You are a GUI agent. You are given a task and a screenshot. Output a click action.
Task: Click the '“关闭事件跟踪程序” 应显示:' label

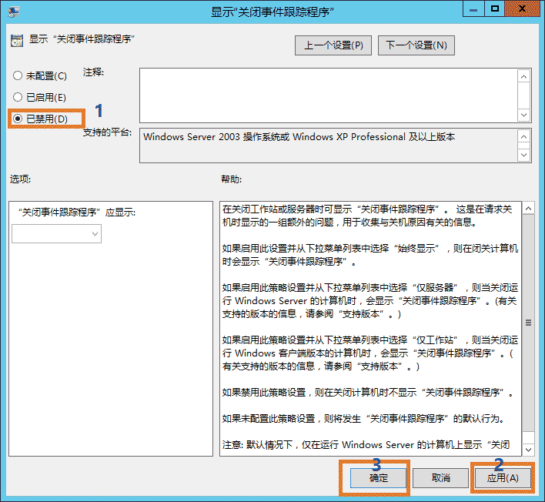(x=77, y=213)
